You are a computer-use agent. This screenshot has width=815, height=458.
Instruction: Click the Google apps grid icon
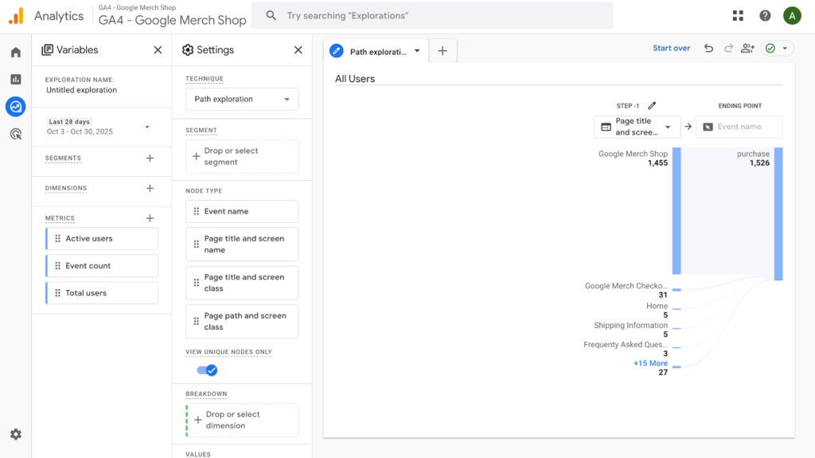tap(738, 16)
